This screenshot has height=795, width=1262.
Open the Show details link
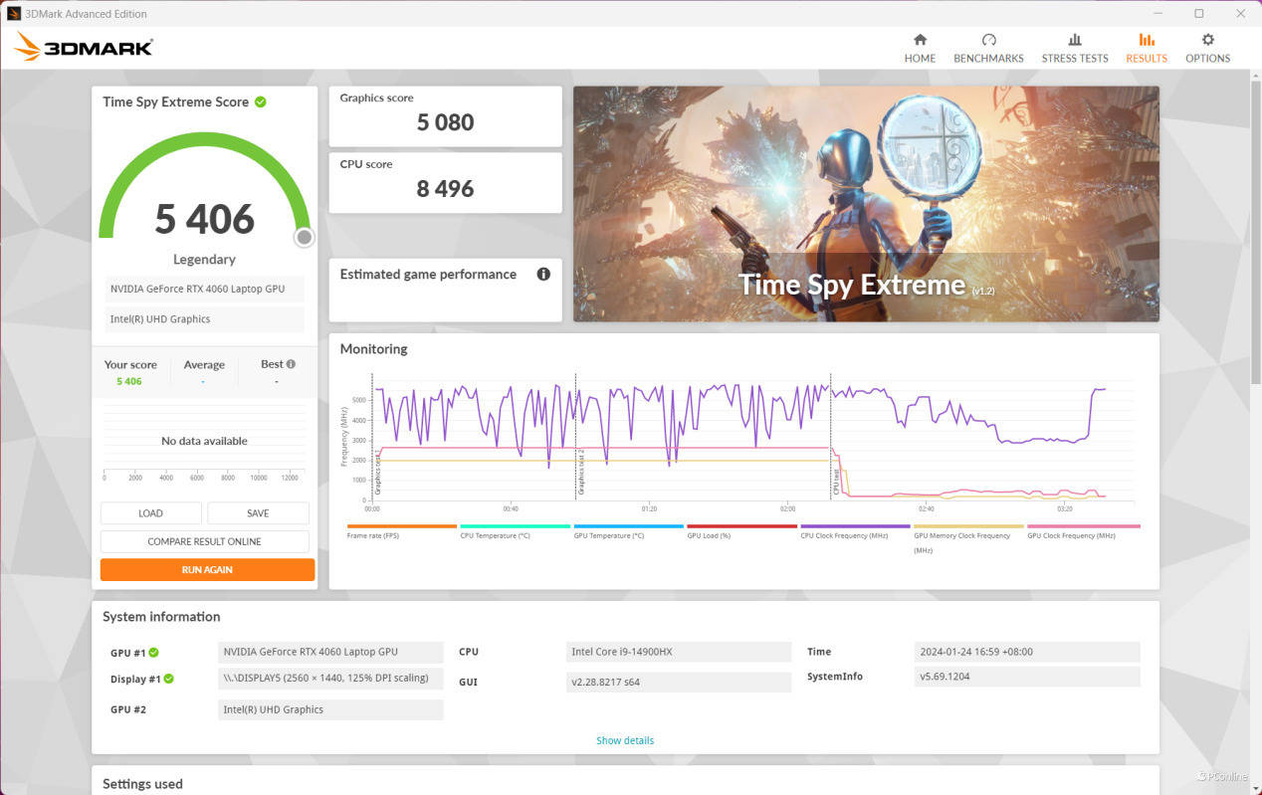[x=625, y=740]
